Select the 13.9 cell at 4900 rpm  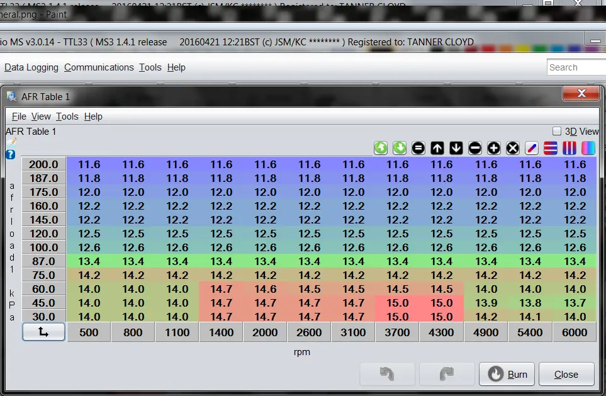tap(486, 303)
